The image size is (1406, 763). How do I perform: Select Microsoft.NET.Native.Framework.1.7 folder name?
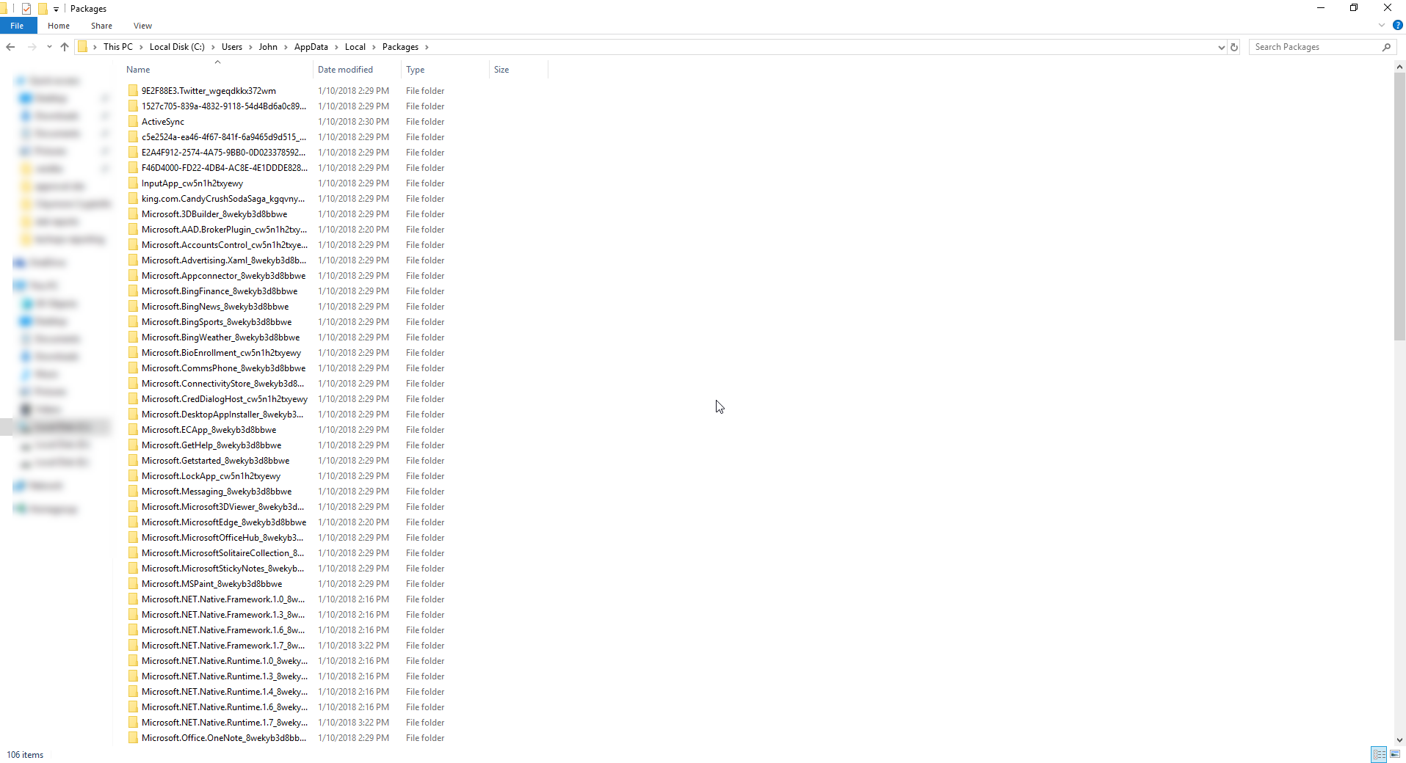coord(223,646)
